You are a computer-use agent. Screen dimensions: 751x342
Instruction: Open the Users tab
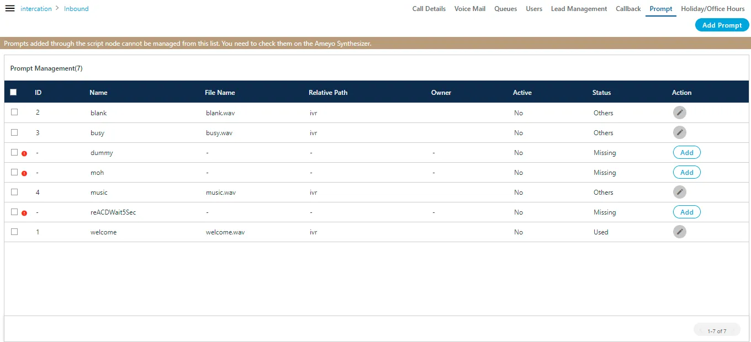point(534,9)
